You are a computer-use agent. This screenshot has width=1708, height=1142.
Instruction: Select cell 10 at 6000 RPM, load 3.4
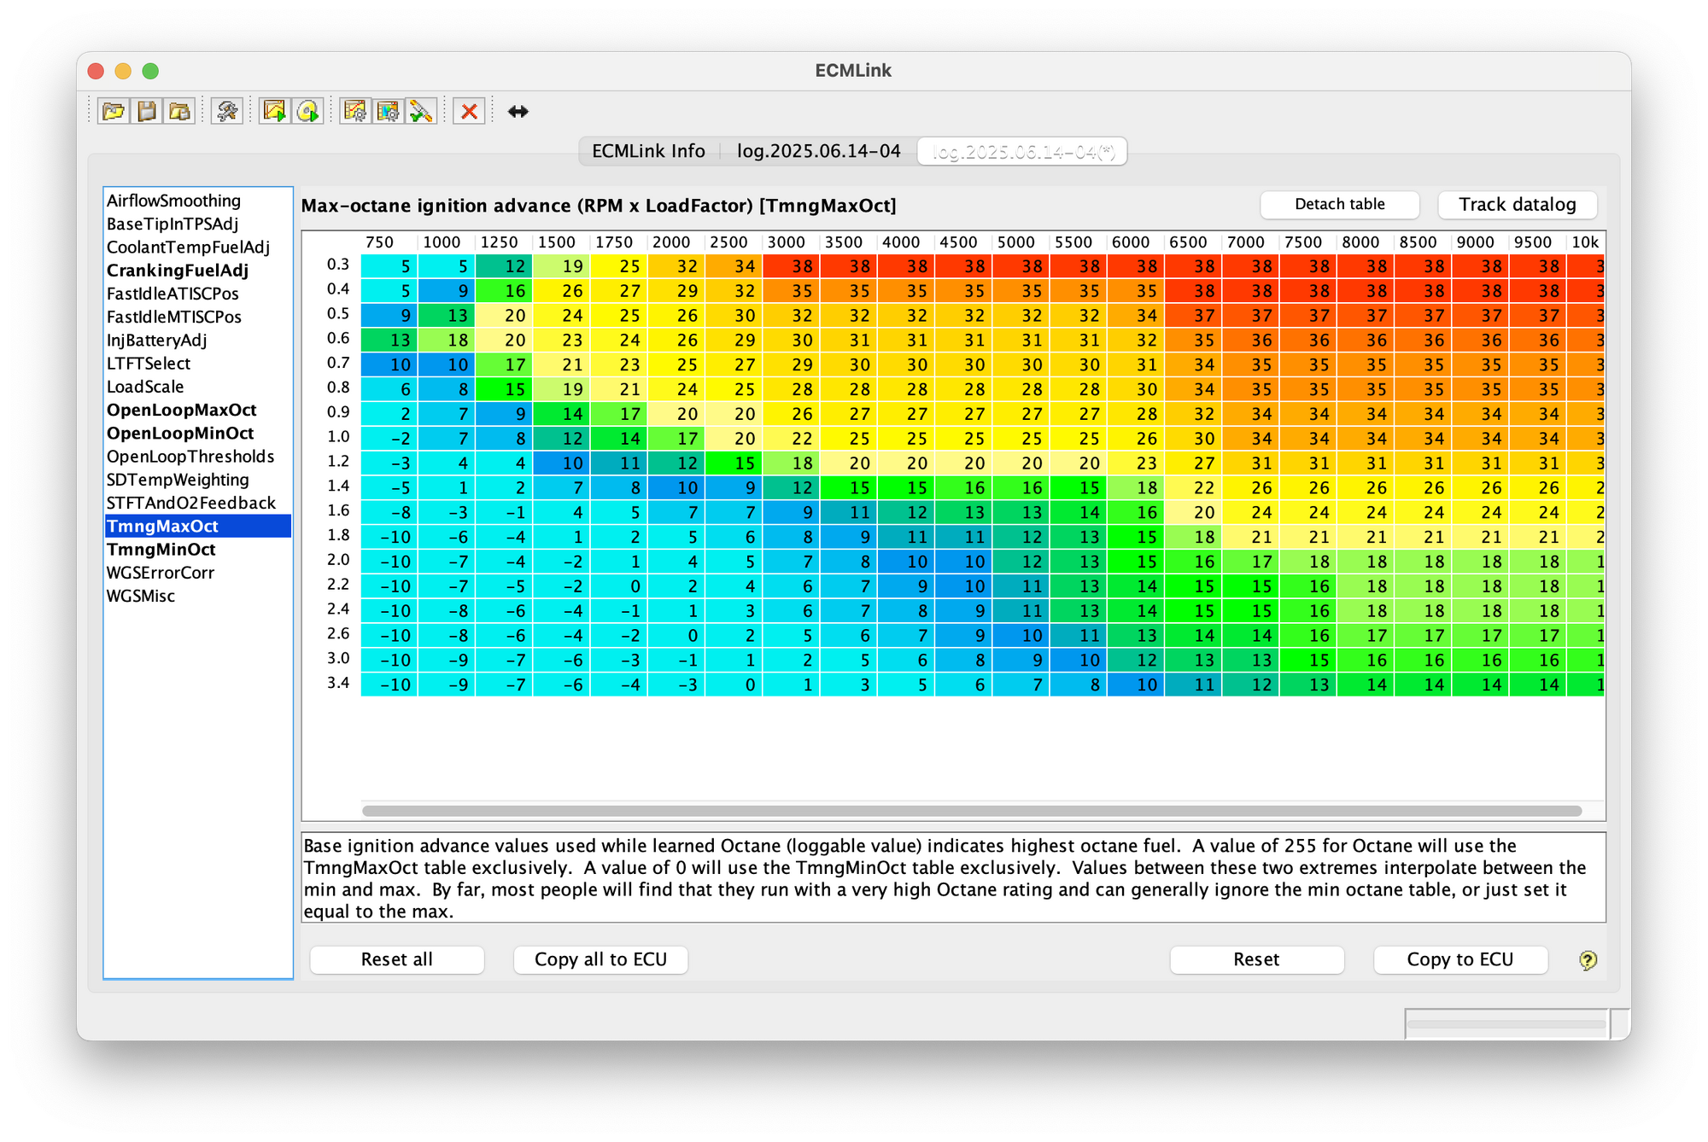pos(1136,684)
